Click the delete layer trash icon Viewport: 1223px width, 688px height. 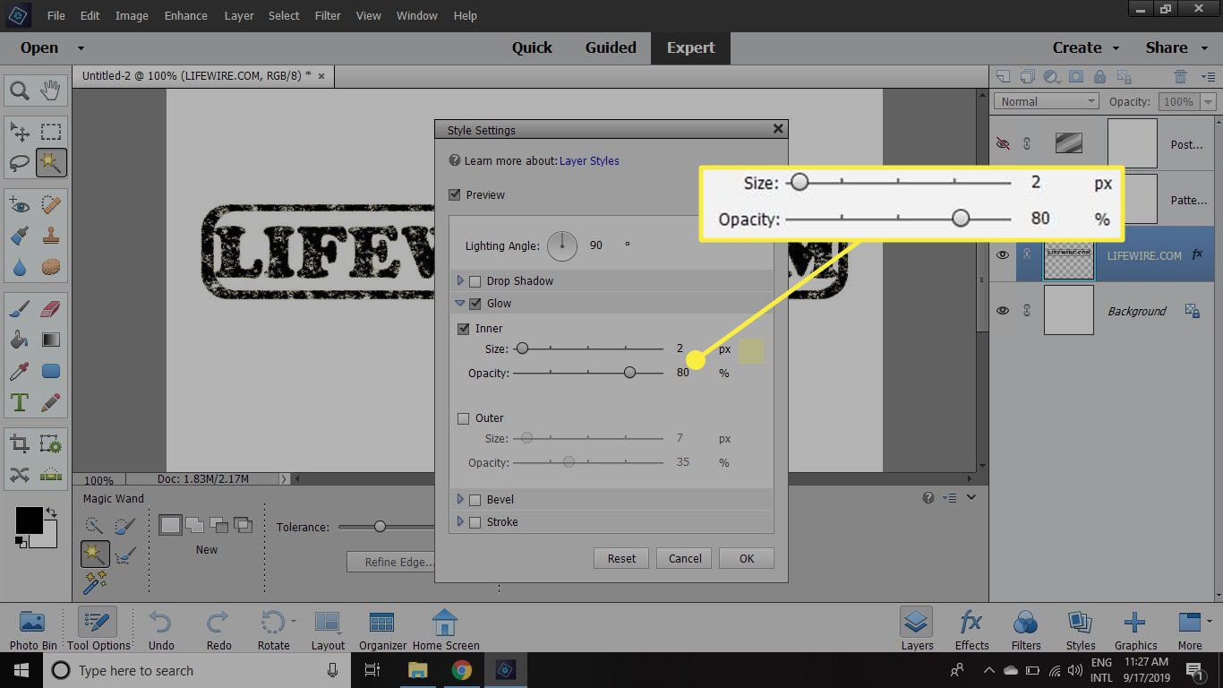click(x=1181, y=77)
